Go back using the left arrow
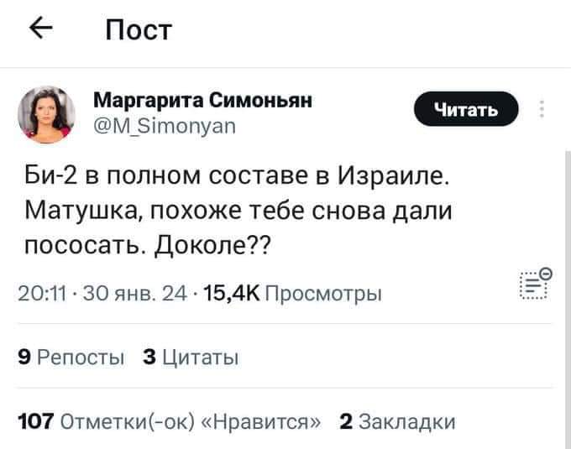 (41, 28)
